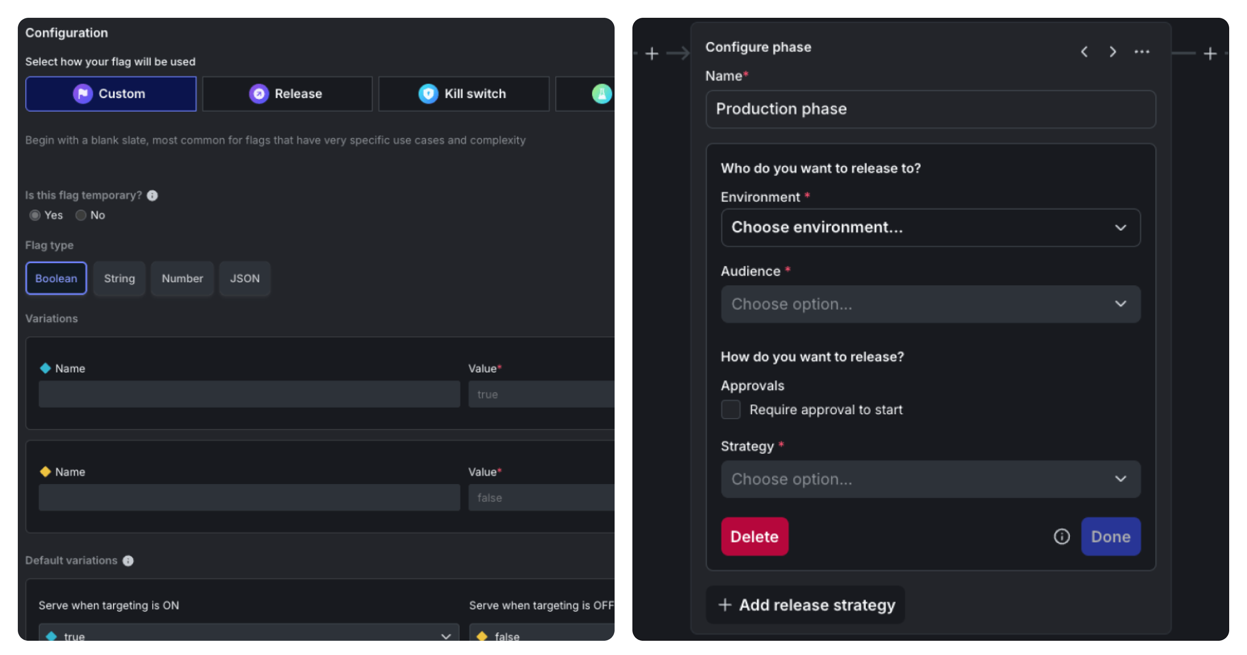Go to previous phase with left chevron
This screenshot has height=655, width=1247.
tap(1084, 52)
